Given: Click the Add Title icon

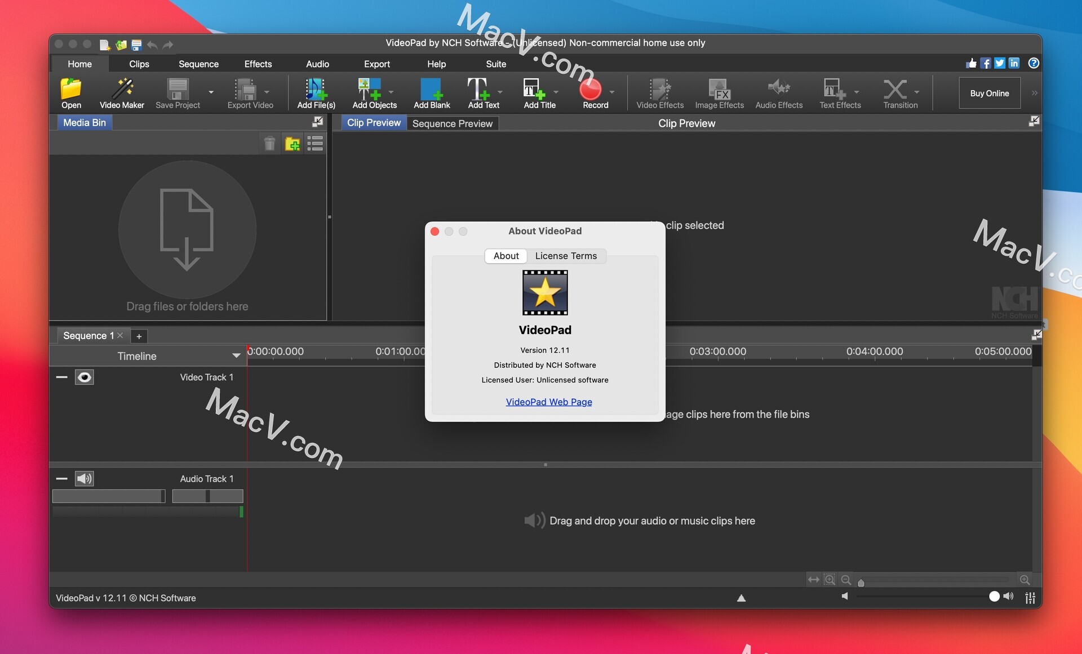Looking at the screenshot, I should pyautogui.click(x=534, y=89).
